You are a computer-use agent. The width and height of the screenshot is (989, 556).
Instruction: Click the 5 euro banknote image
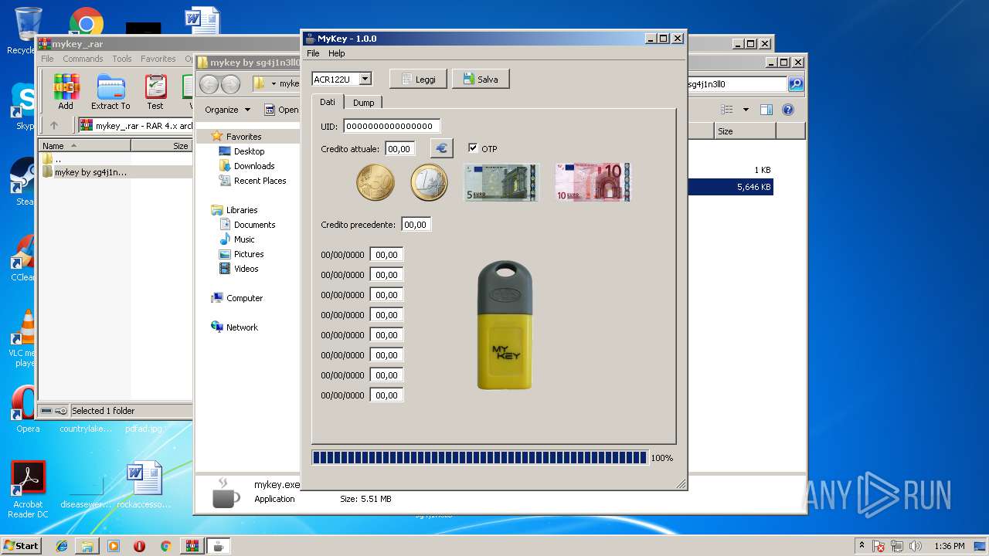pos(501,183)
